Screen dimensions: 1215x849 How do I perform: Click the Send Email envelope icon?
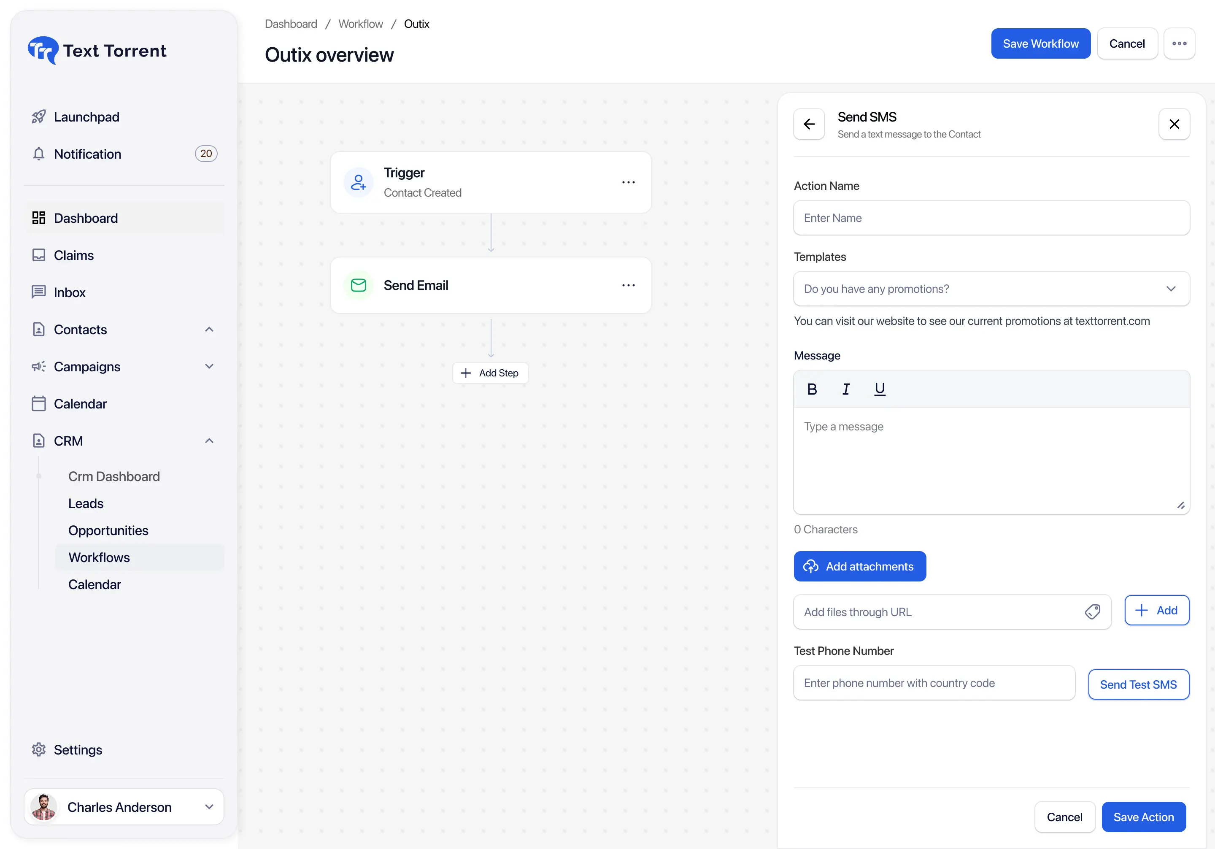coord(358,285)
